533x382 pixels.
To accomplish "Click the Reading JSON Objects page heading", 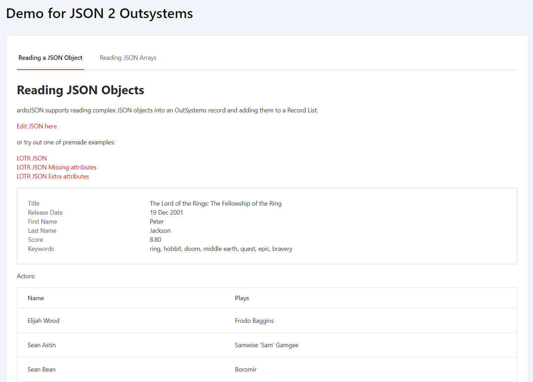I will tap(80, 90).
